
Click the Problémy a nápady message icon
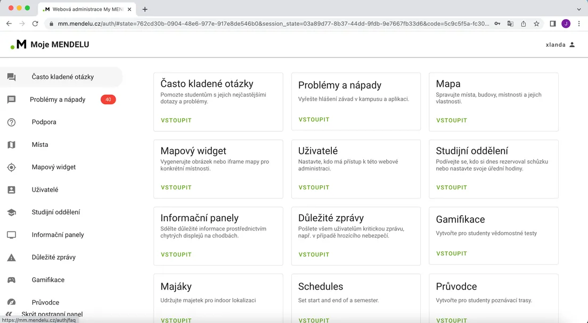pyautogui.click(x=12, y=100)
